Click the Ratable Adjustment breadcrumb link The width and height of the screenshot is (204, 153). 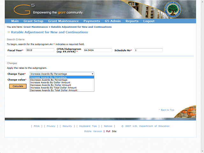coord(81,27)
